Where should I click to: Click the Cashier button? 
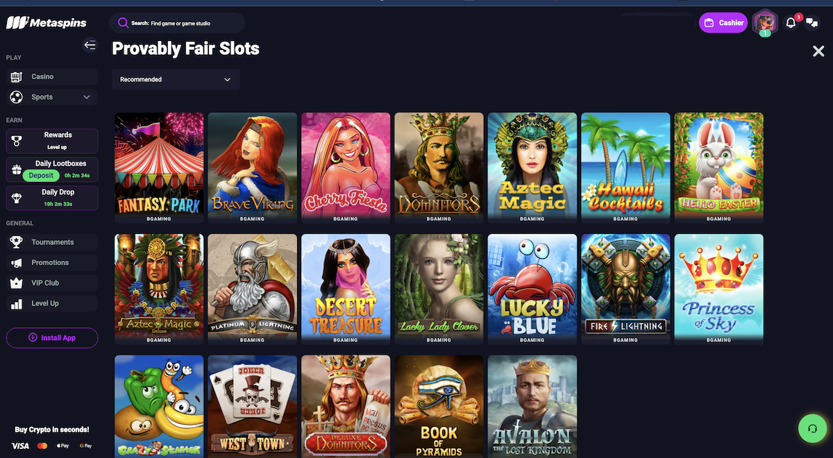tap(723, 23)
